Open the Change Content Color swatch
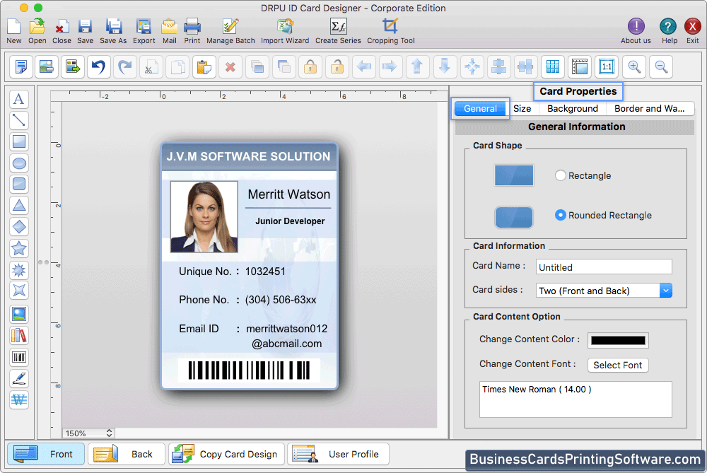The height and width of the screenshot is (473, 707). (x=618, y=341)
